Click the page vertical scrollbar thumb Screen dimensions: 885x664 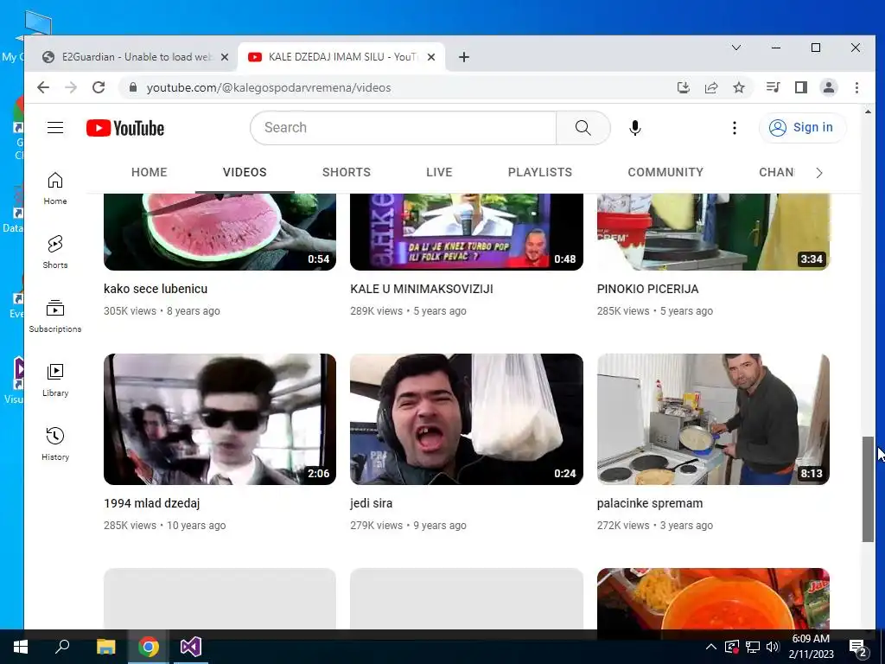tap(868, 489)
